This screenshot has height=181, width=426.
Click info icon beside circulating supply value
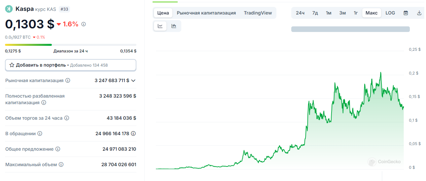[133, 134]
